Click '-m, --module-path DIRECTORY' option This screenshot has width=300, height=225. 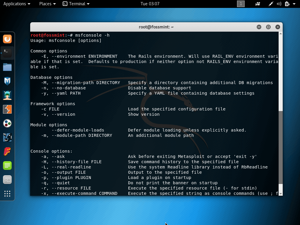coord(76,135)
